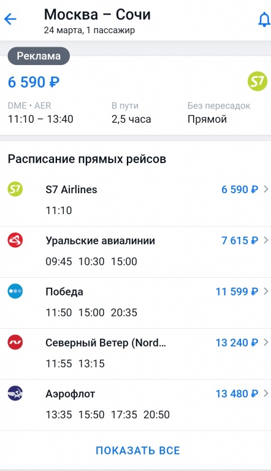
Task: Tap the Аэрофлот logo icon
Action: 15,393
